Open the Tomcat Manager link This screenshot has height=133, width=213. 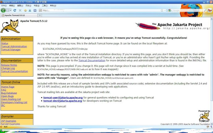coord(11,50)
